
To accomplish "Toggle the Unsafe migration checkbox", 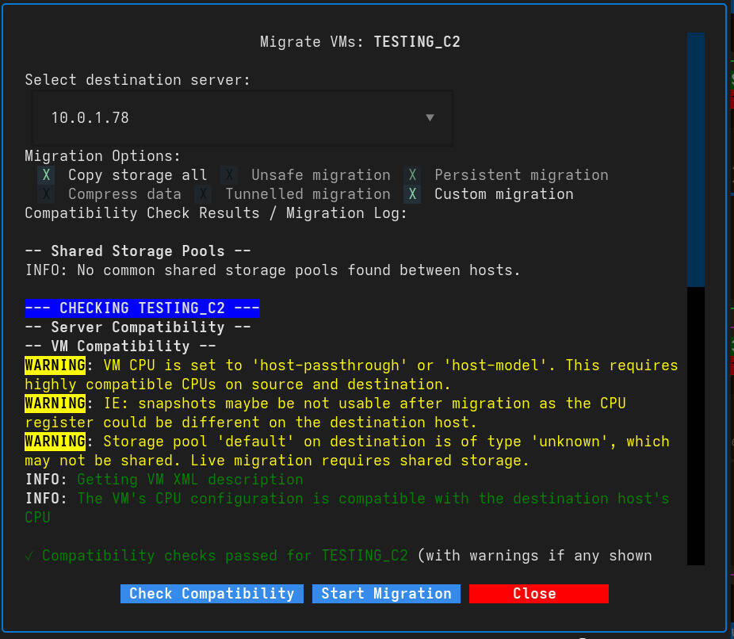I will click(228, 174).
